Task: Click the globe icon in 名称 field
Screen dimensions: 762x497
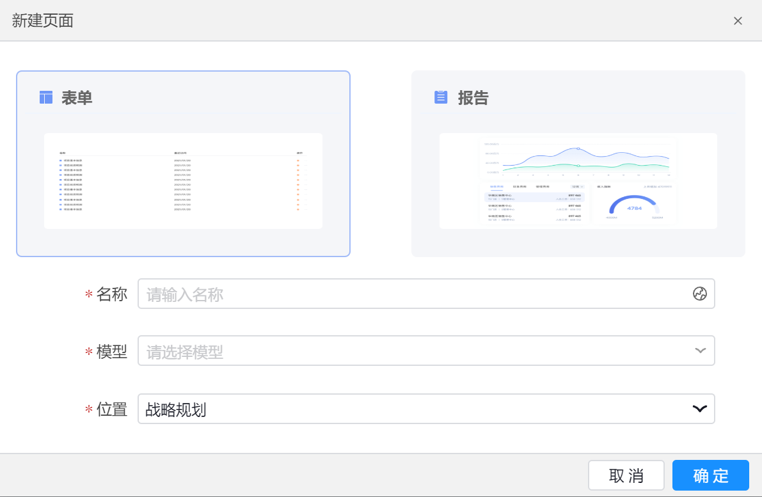Action: pos(700,294)
